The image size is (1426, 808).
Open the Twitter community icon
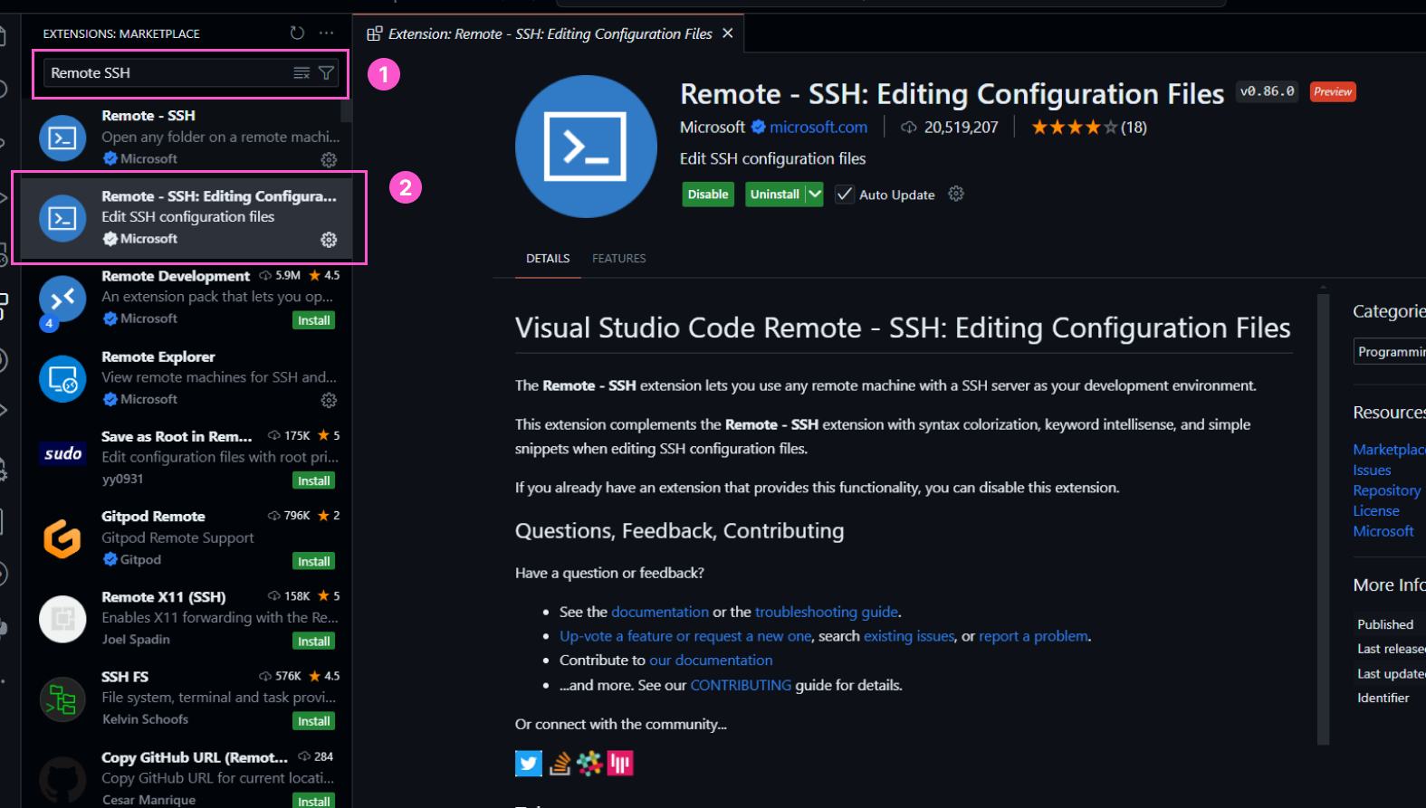point(529,764)
